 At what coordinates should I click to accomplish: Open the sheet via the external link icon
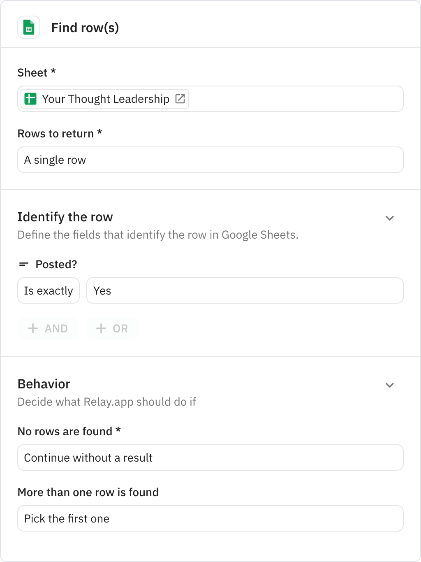tap(180, 99)
